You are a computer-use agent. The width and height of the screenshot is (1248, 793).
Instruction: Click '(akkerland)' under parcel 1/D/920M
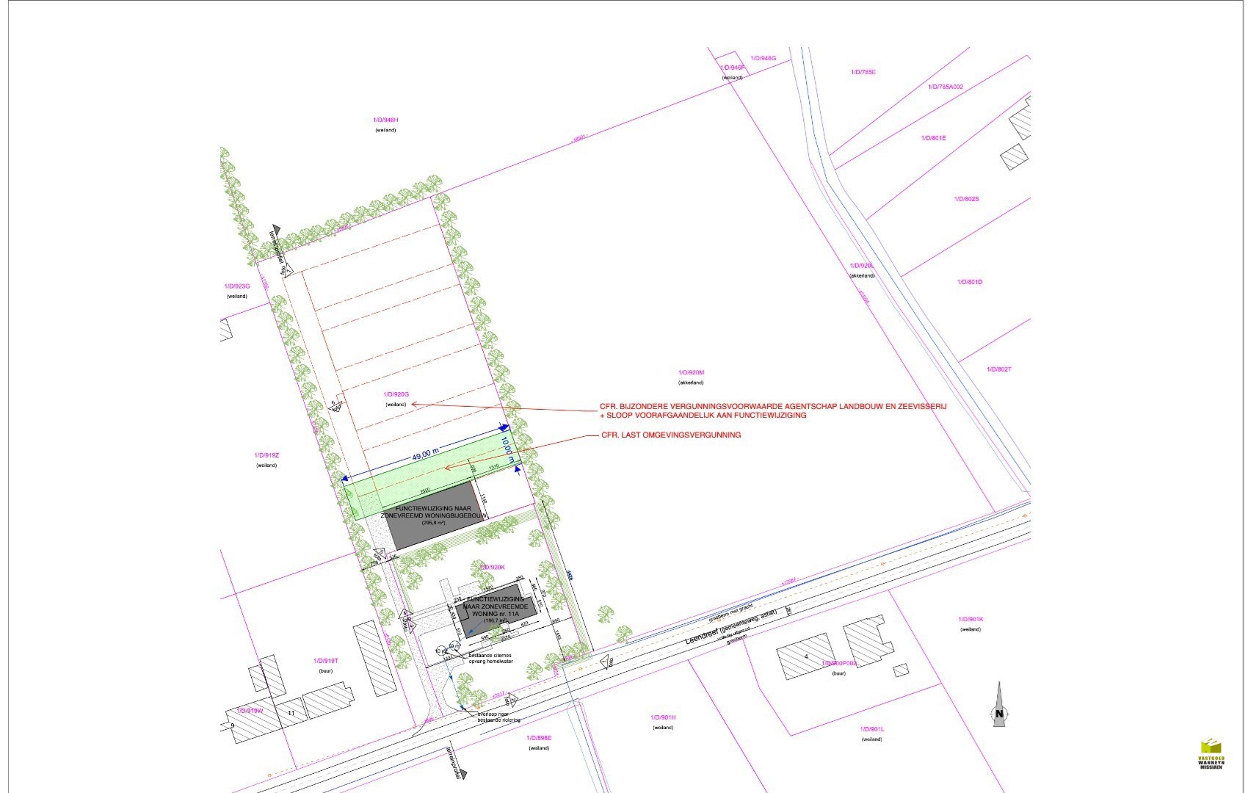click(x=691, y=383)
